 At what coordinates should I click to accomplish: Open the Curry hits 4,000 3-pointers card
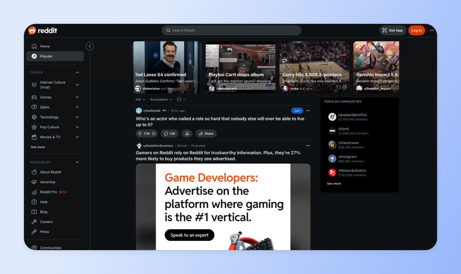[314, 67]
